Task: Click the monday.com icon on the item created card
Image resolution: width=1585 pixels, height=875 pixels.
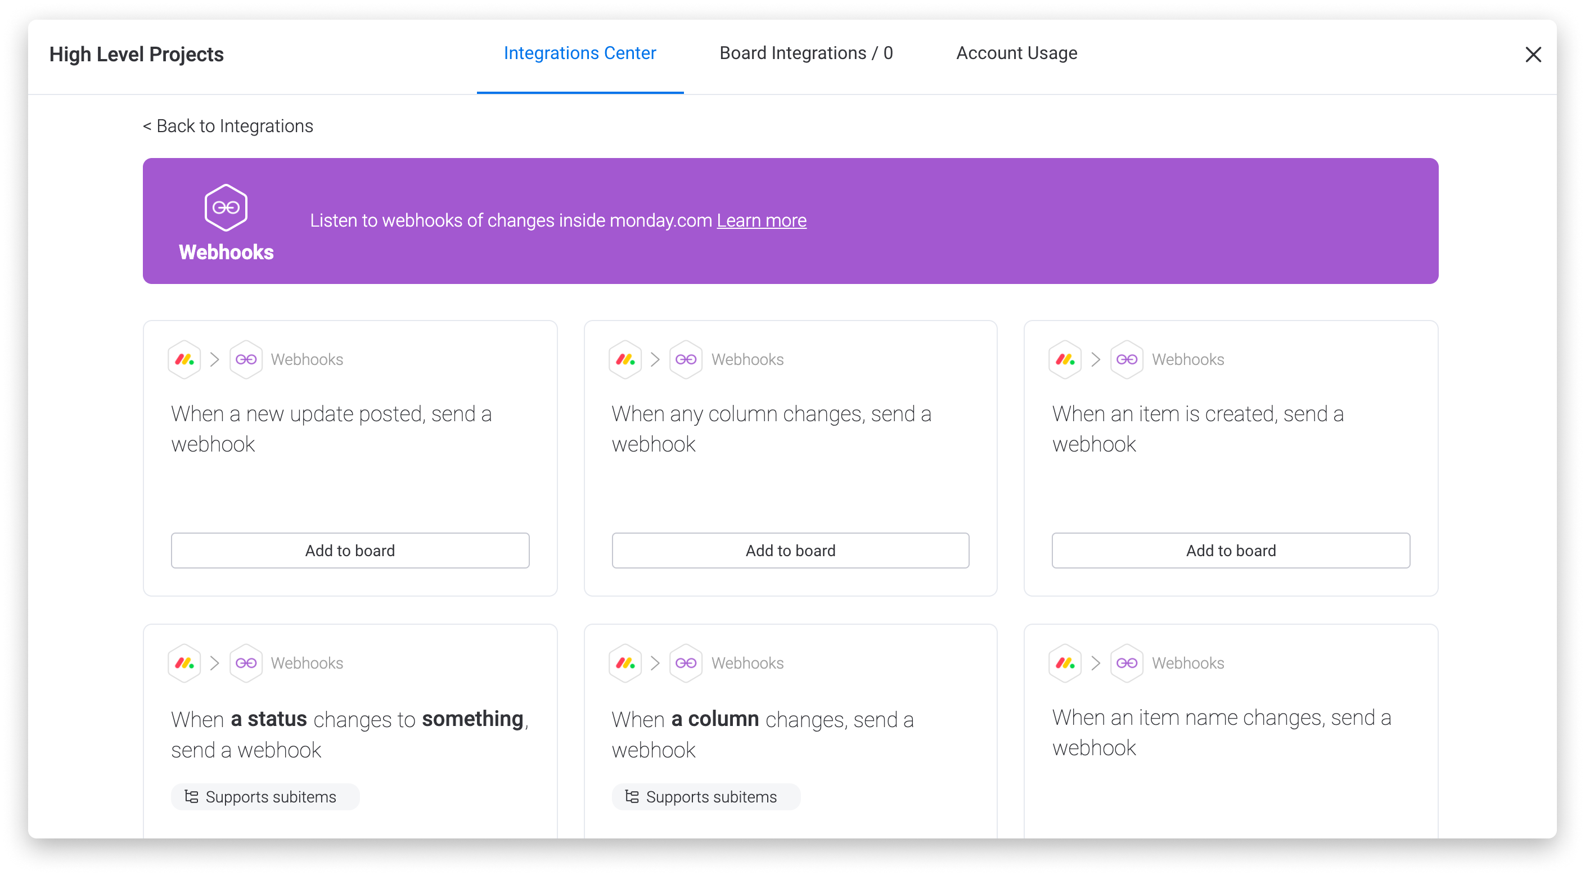Action: point(1065,359)
